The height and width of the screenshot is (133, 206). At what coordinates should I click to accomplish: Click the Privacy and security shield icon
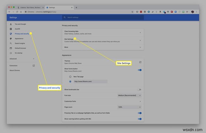coord(11,34)
